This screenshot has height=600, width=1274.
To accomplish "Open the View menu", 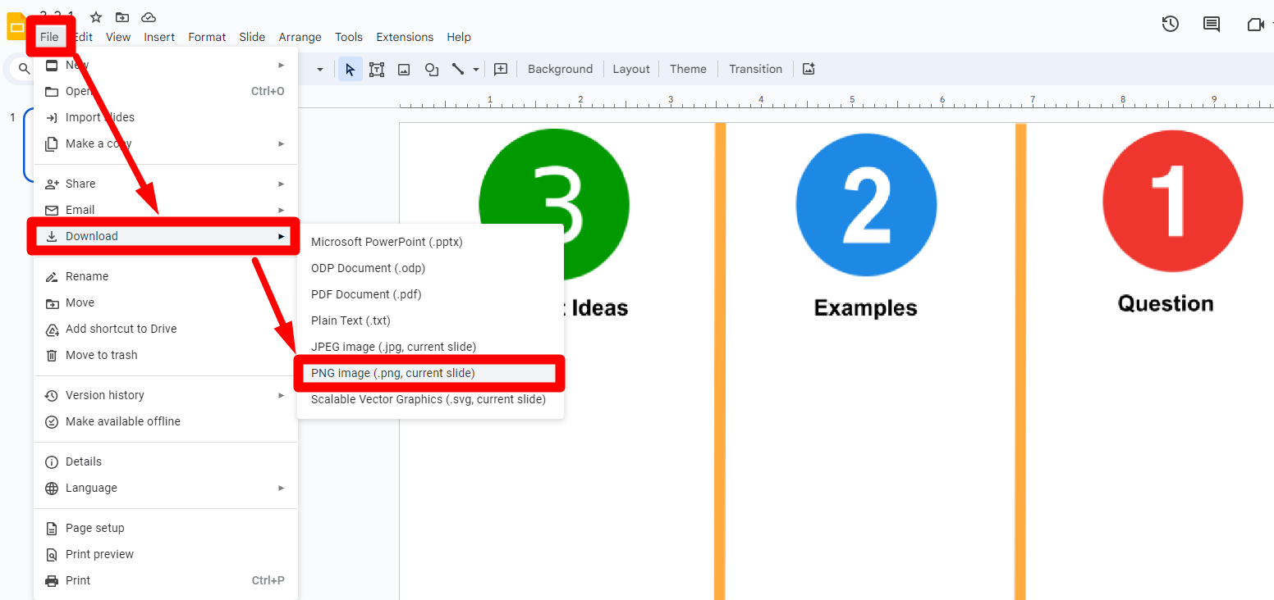I will [x=118, y=37].
